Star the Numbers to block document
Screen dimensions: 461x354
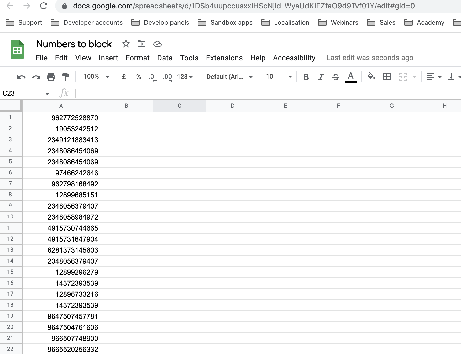126,44
